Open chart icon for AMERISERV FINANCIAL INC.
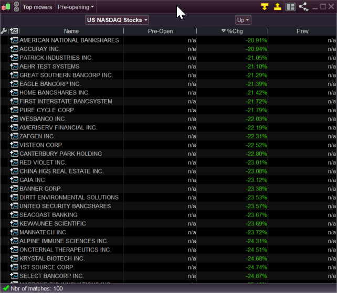 14,127
